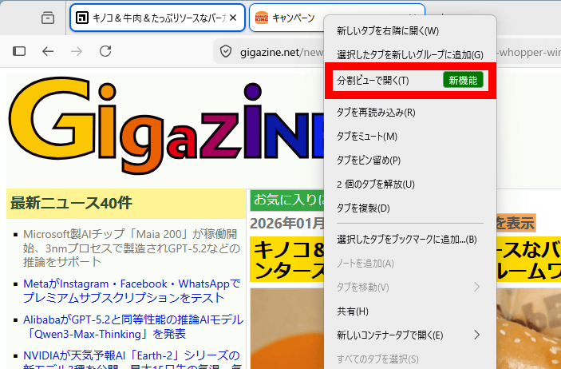Click the shield tracking protection icon

[226, 51]
